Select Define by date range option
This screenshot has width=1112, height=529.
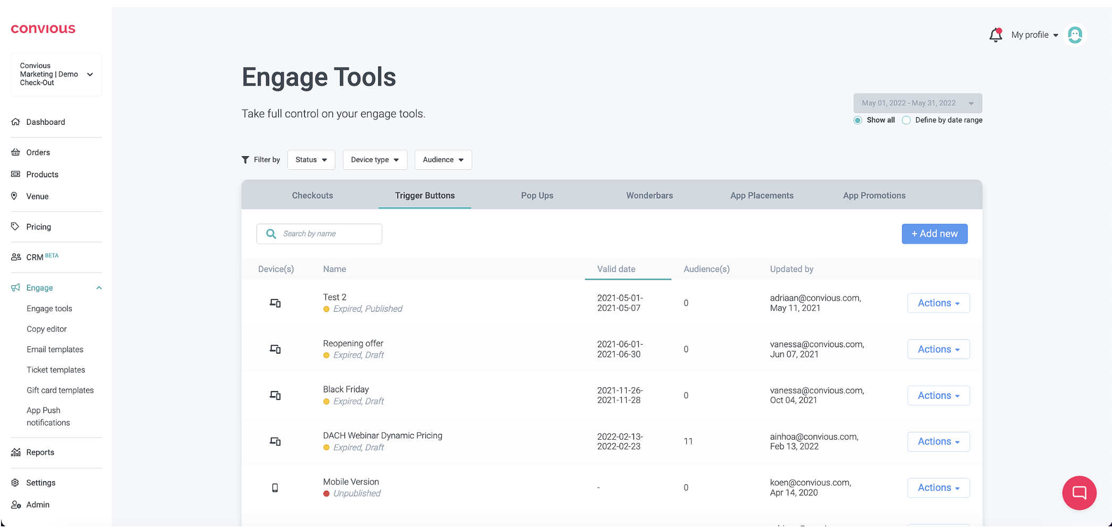[906, 120]
